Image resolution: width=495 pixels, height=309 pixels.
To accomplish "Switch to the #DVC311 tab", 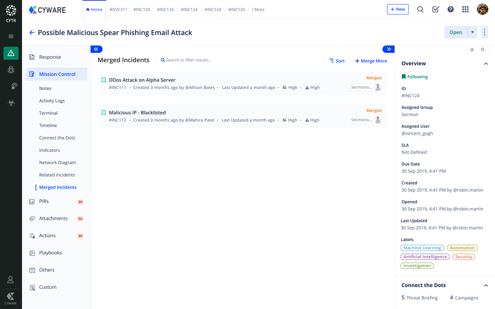I will [x=118, y=9].
